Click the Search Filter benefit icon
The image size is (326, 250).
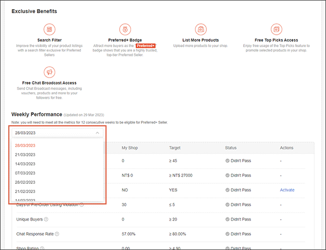pyautogui.click(x=49, y=29)
